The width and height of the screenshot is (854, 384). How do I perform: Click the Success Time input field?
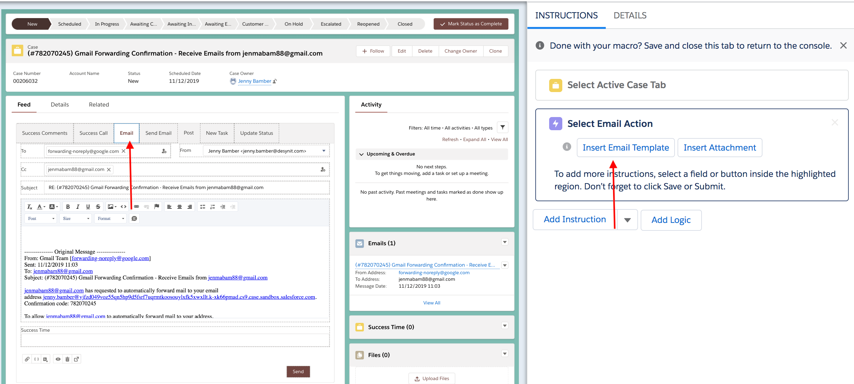(x=175, y=340)
